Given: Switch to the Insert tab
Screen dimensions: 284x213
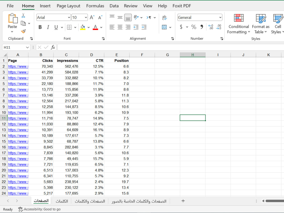Looking at the screenshot, I should (45, 6).
